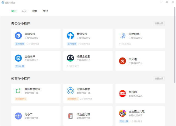Click the mini program logo in title bar
176x126 pixels.
pyautogui.click(x=3, y=2)
